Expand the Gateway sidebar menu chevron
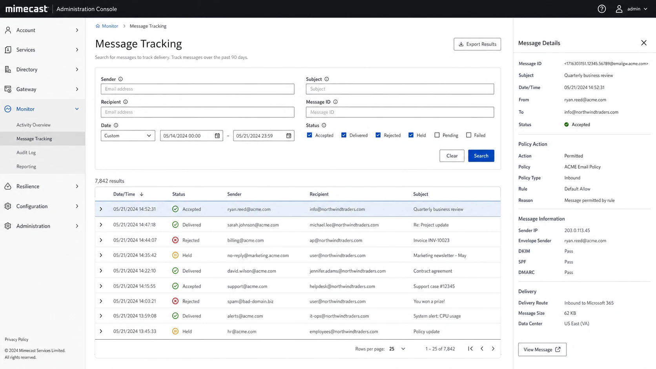The width and height of the screenshot is (656, 369). (x=77, y=89)
